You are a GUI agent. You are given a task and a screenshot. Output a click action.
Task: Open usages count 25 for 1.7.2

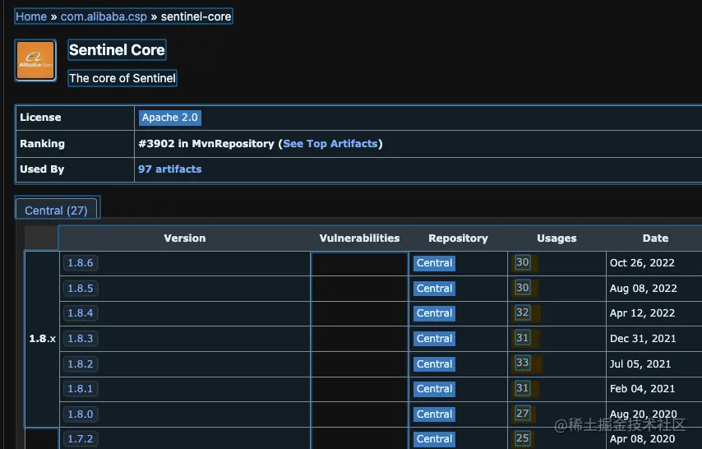coord(523,438)
